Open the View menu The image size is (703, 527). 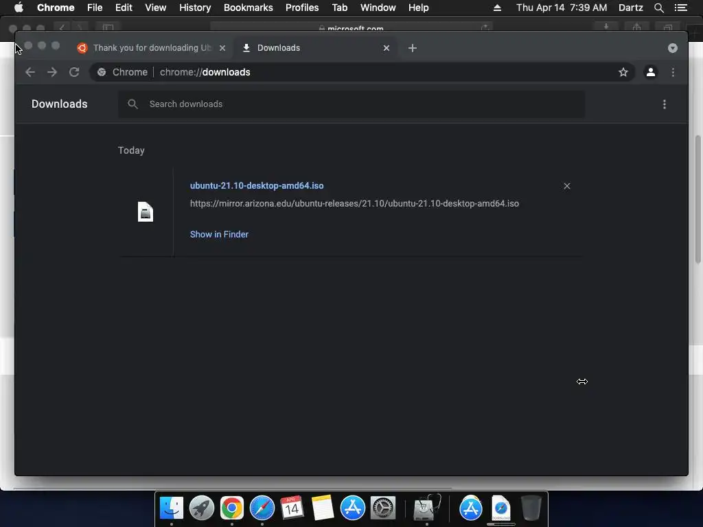tap(156, 8)
